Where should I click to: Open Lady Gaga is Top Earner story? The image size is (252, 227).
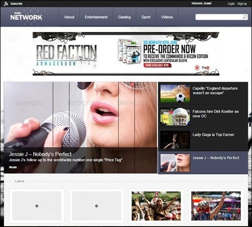[x=213, y=135]
